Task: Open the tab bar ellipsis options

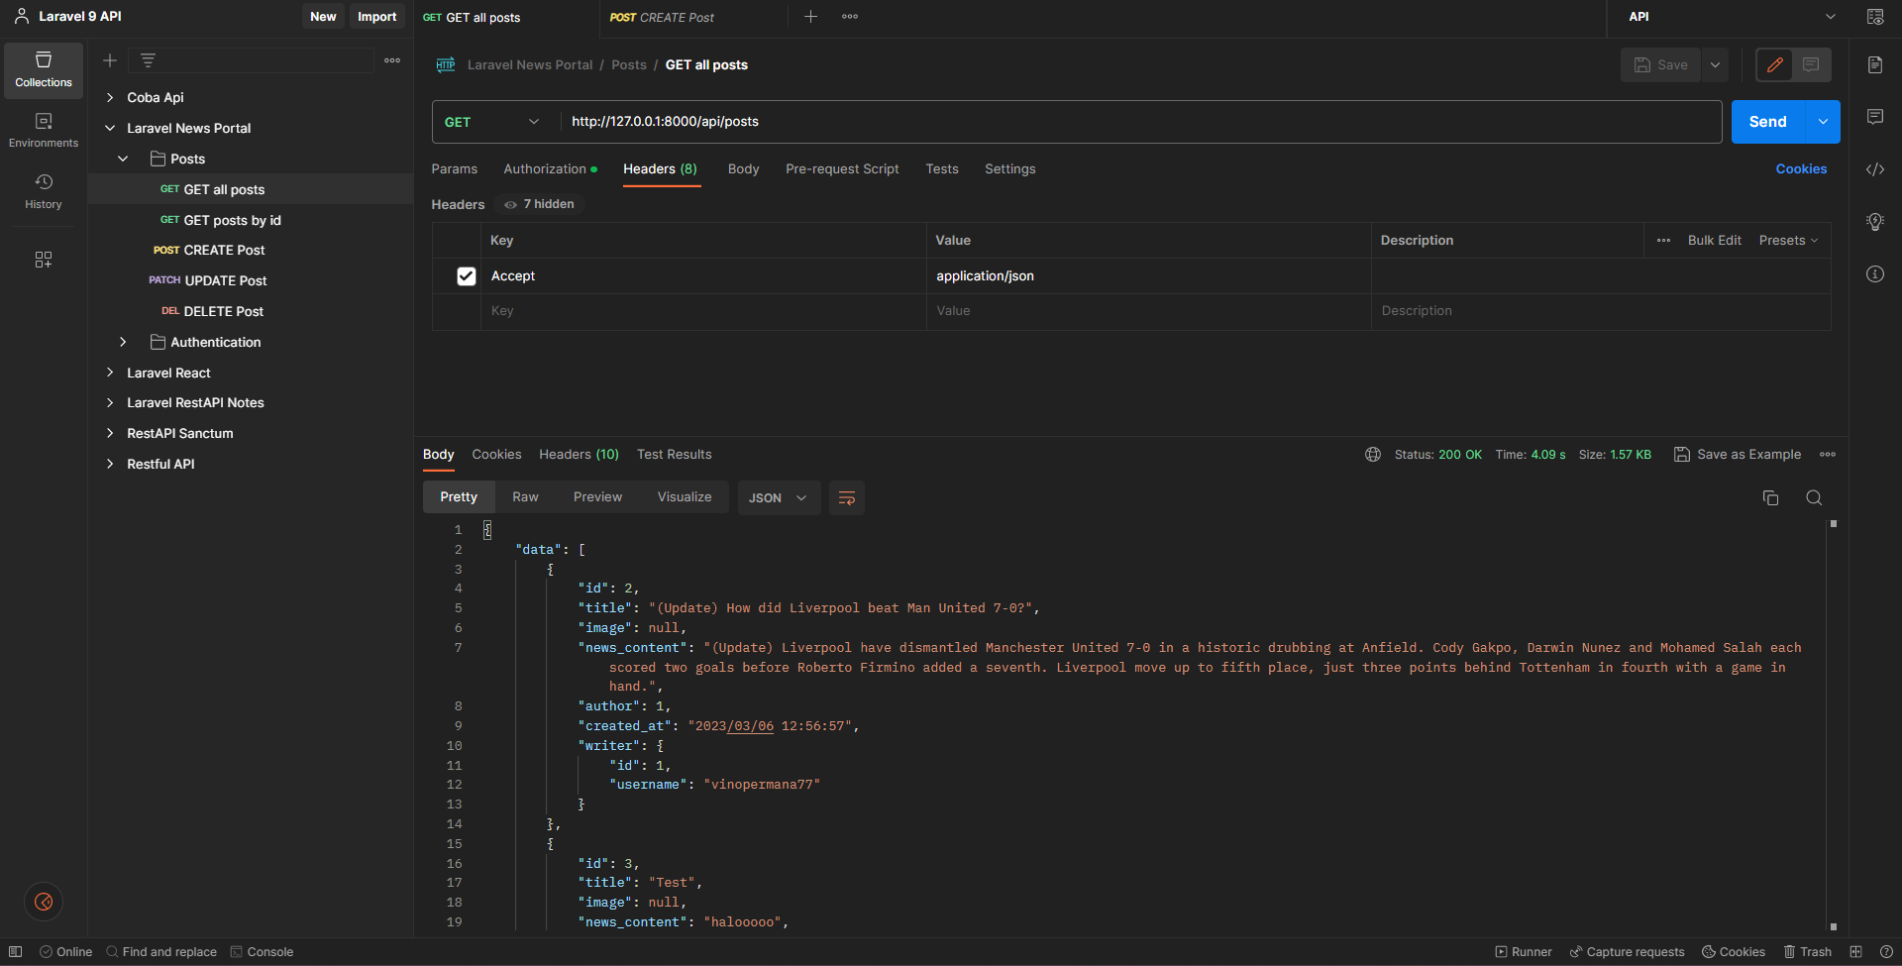Action: tap(850, 17)
